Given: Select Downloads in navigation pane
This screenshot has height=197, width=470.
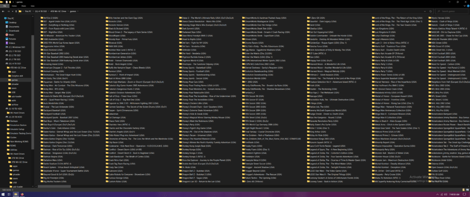Looking at the screenshot, I should pyautogui.click(x=13, y=31).
